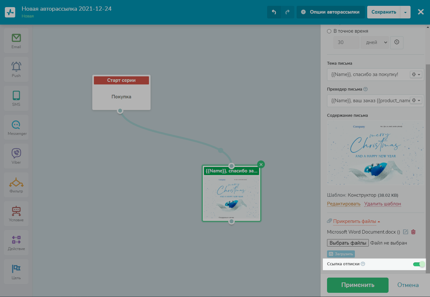Click the output connector of Старт серии block
This screenshot has width=430, height=297.
point(120,111)
